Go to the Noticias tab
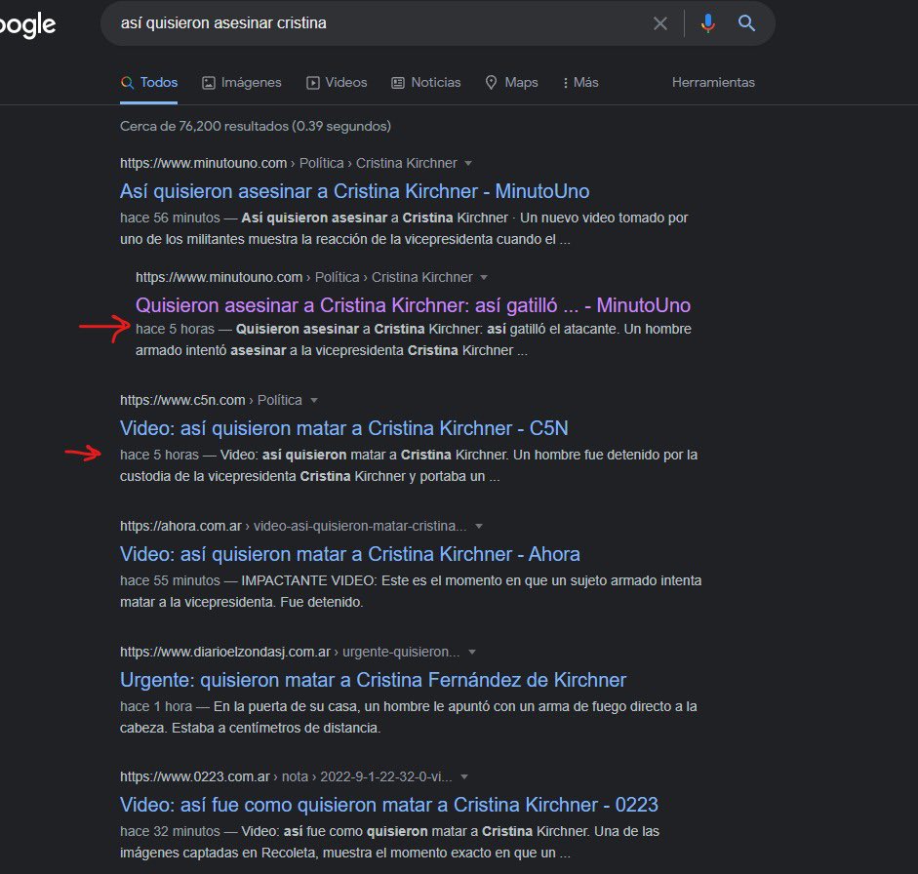Viewport: 918px width, 874px height. coord(426,83)
